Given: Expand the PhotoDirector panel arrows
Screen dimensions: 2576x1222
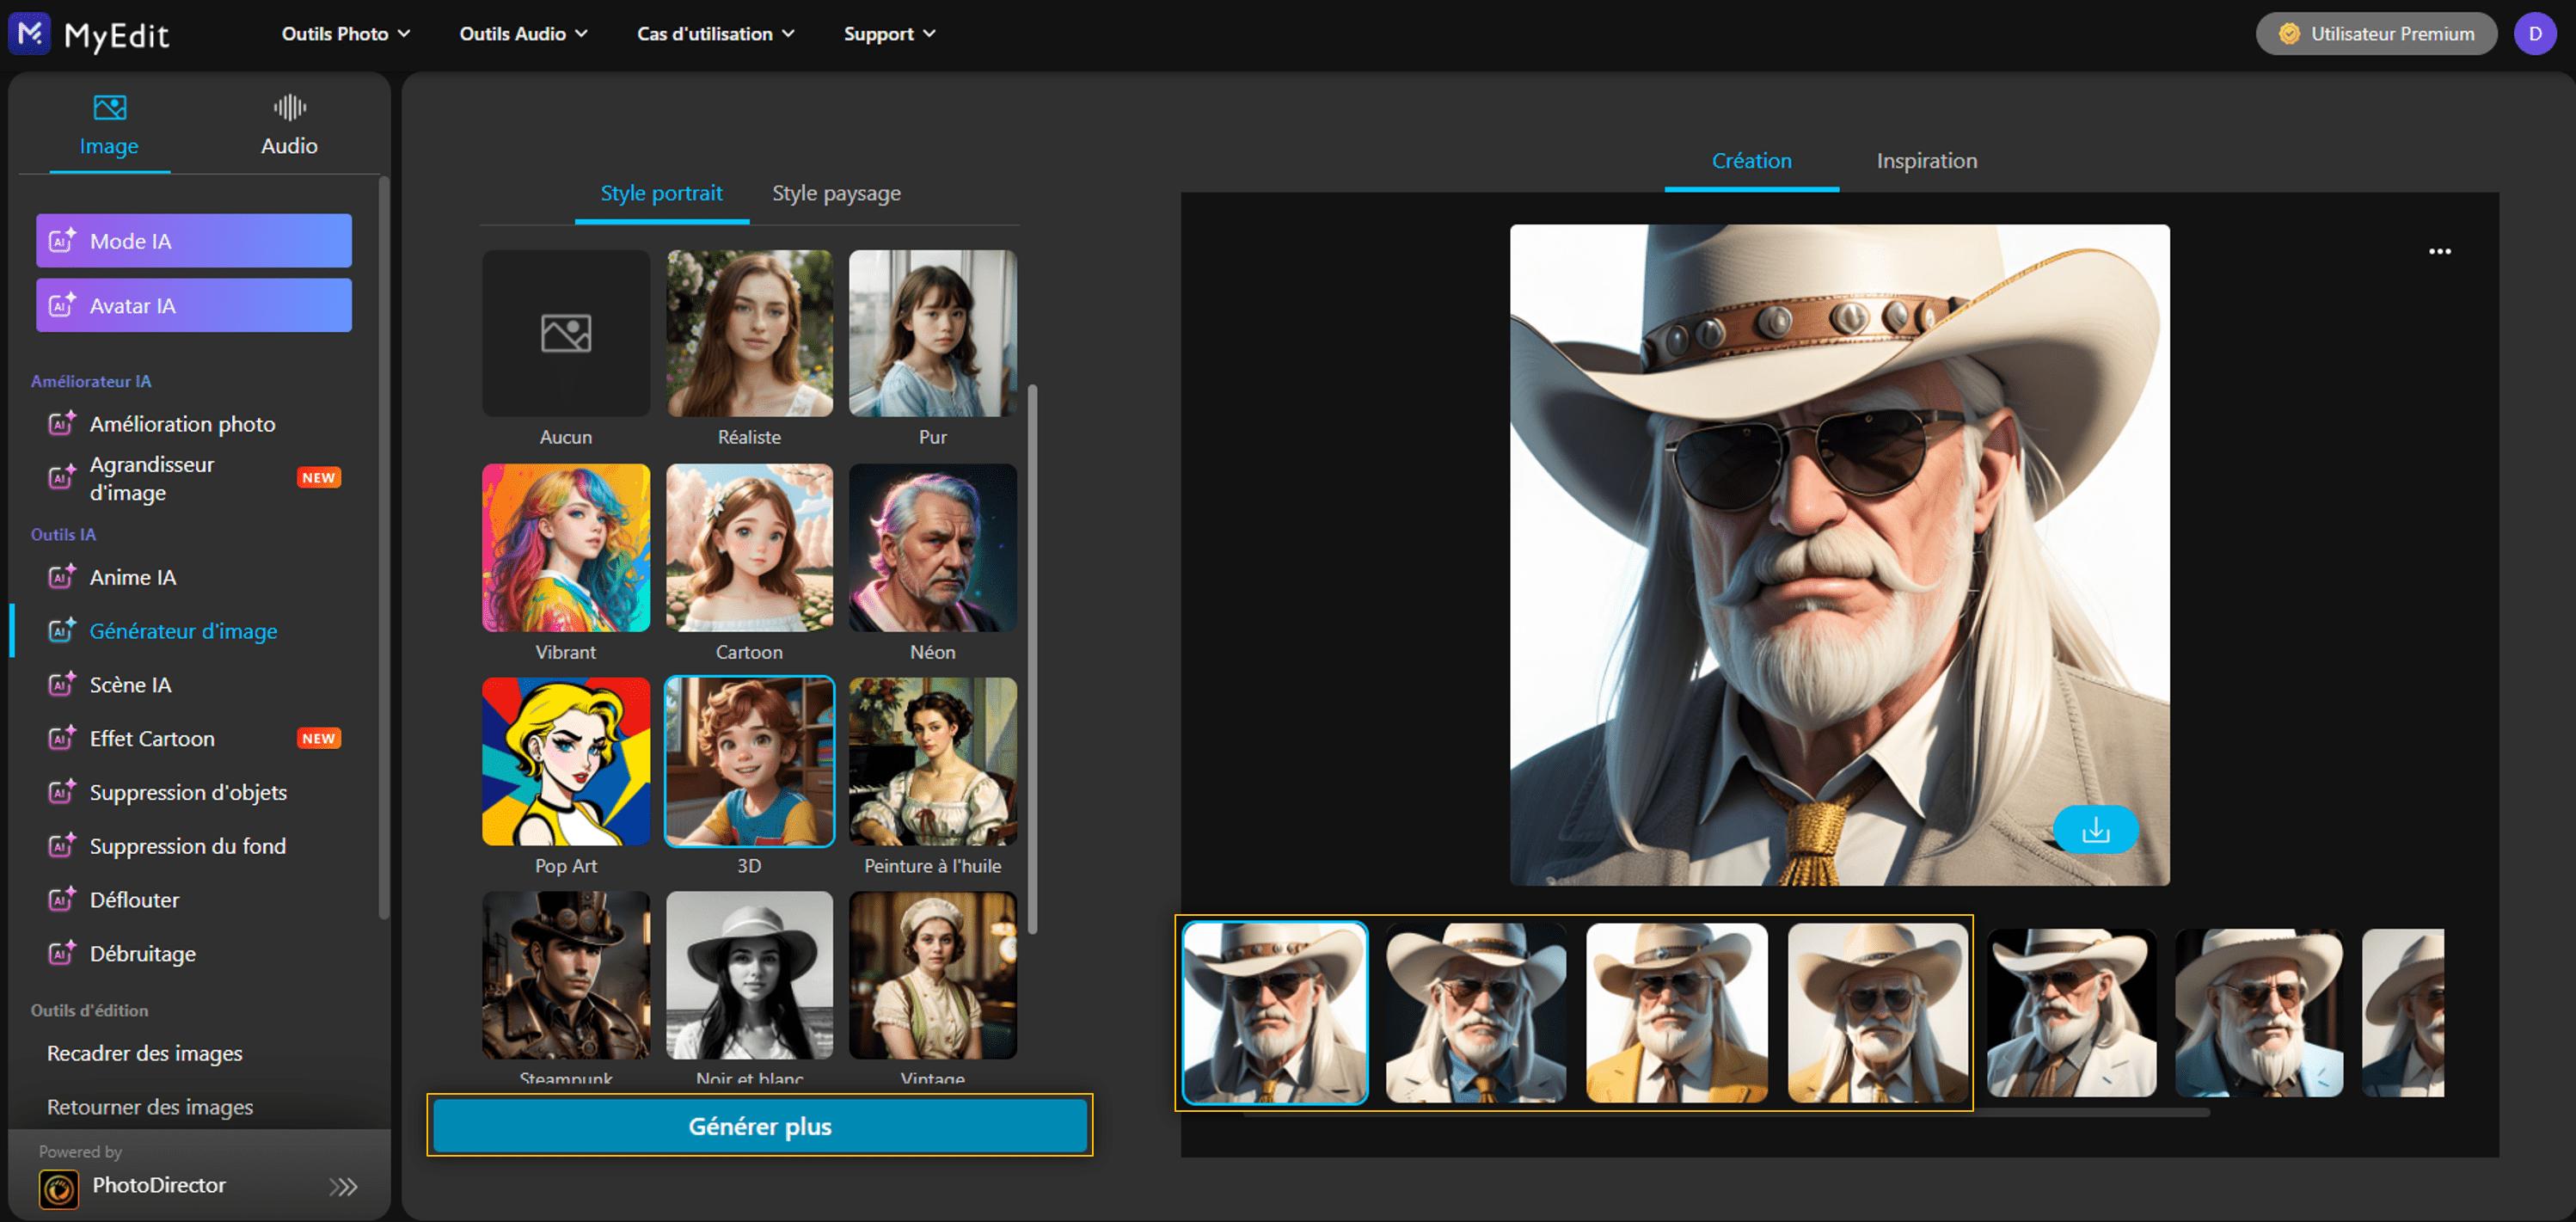Looking at the screenshot, I should (x=343, y=1186).
